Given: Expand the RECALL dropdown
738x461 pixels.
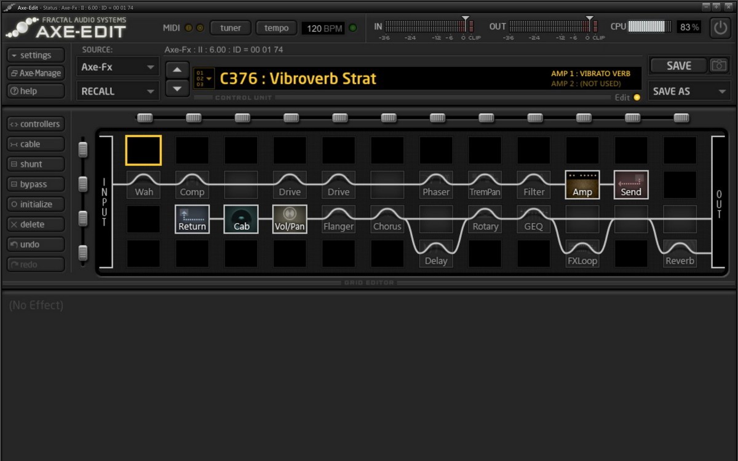Looking at the screenshot, I should click(x=117, y=91).
